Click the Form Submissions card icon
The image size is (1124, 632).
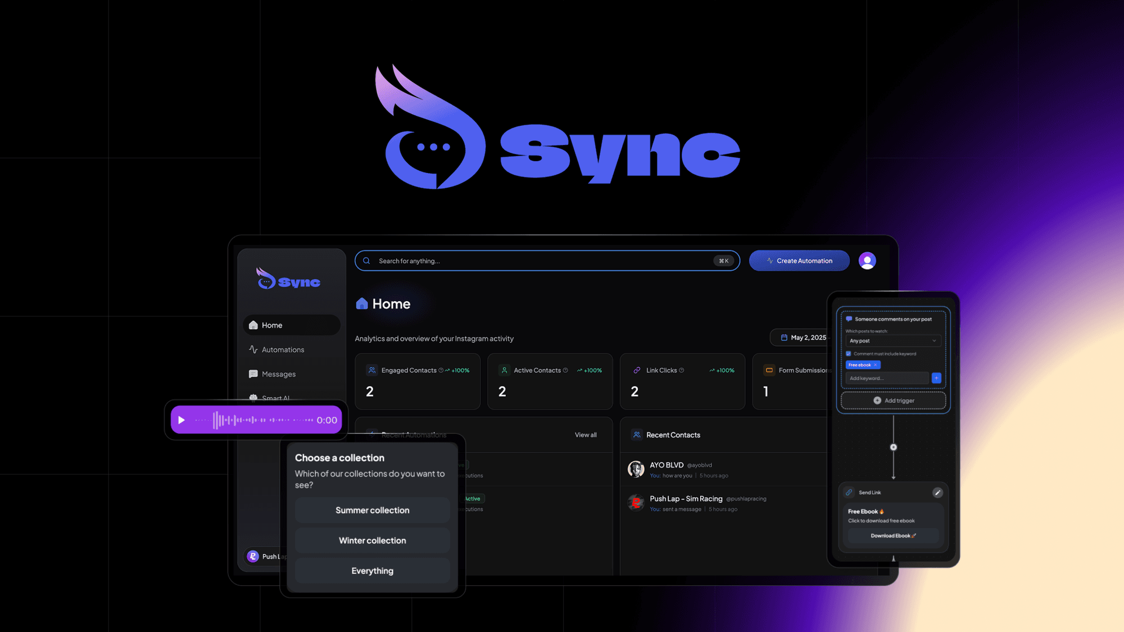tap(769, 370)
